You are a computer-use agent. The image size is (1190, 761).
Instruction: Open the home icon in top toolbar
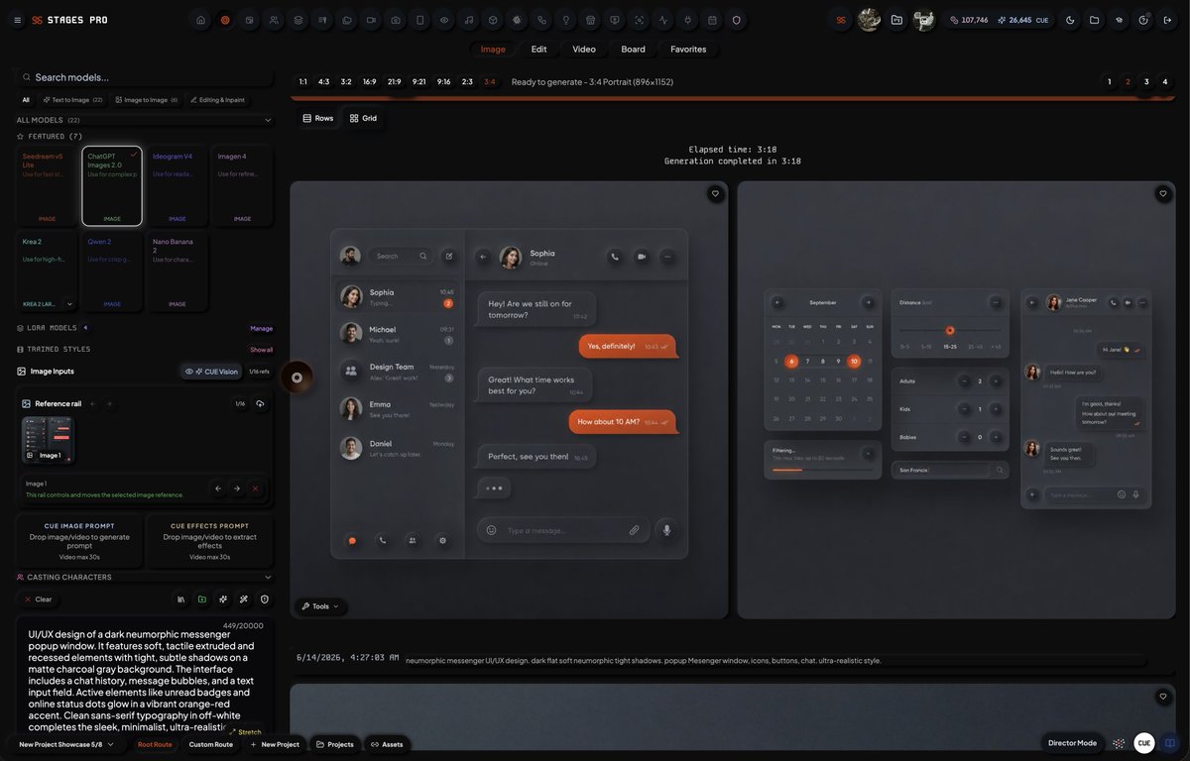tap(201, 20)
